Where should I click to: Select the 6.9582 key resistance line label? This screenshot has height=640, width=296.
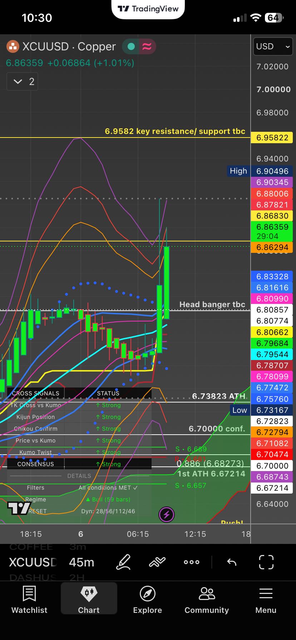click(175, 131)
